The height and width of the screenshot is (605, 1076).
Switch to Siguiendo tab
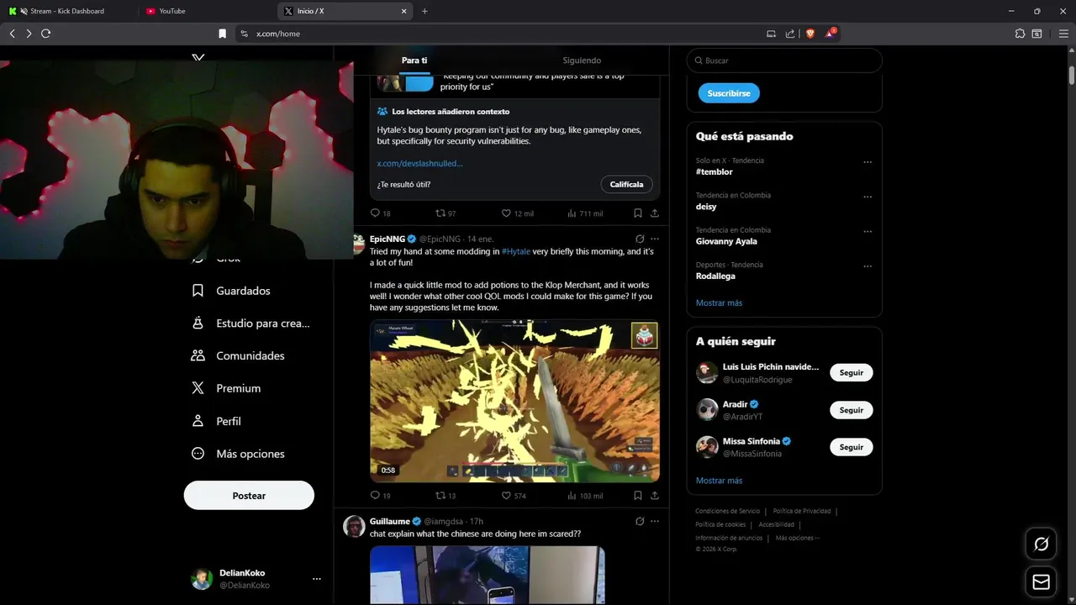(582, 60)
